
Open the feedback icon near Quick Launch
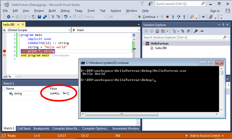(150, 4)
